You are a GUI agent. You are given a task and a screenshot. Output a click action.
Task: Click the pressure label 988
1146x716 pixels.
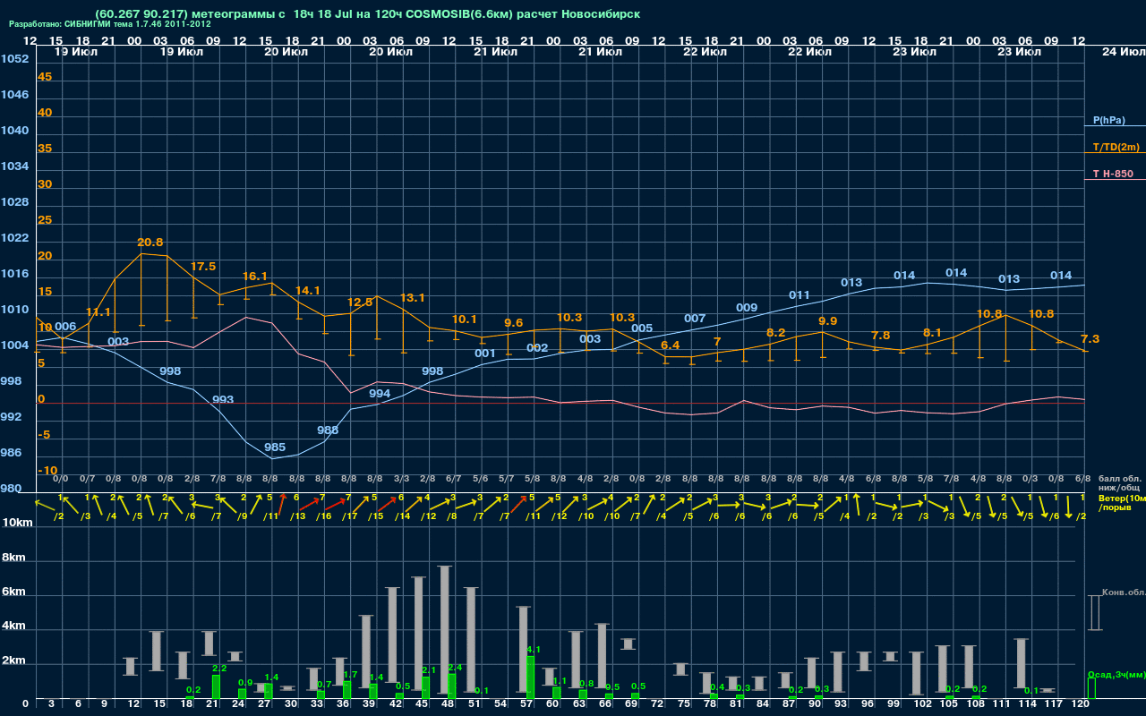(x=328, y=430)
